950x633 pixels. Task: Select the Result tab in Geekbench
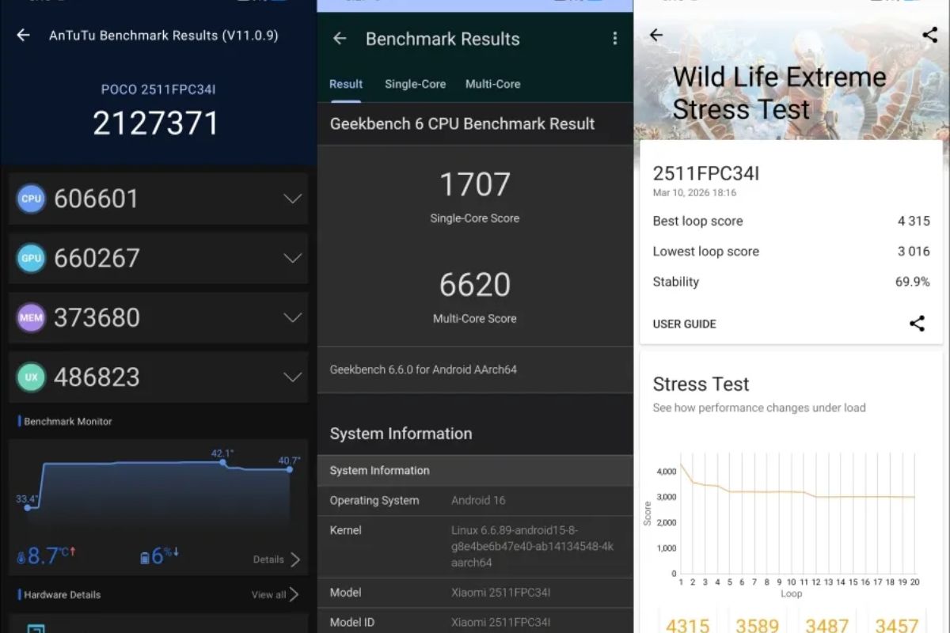(346, 84)
